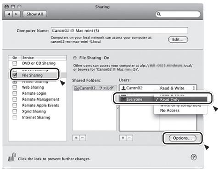Uncheck the File Sharing checkbox
Screen dimensions: 218x170
click(x=15, y=75)
